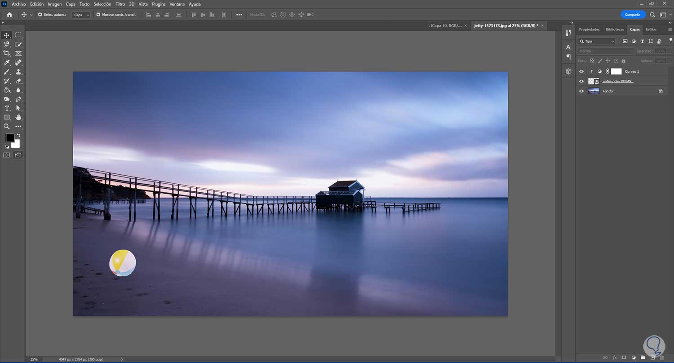Viewport: 674px width, 363px height.
Task: Uncheck the Selec. autom. checkbox
Action: 40,15
